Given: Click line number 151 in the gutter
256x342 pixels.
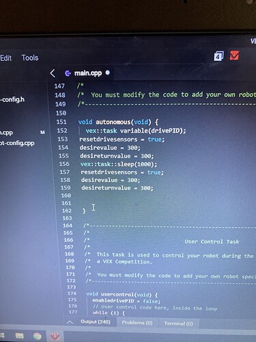Looking at the screenshot, I should point(61,122).
